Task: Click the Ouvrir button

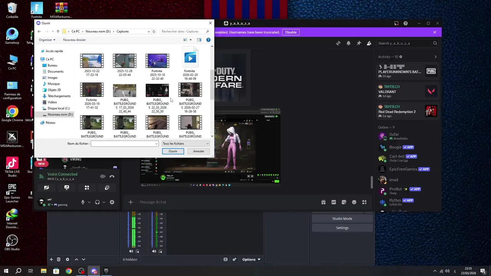Action: [x=173, y=151]
